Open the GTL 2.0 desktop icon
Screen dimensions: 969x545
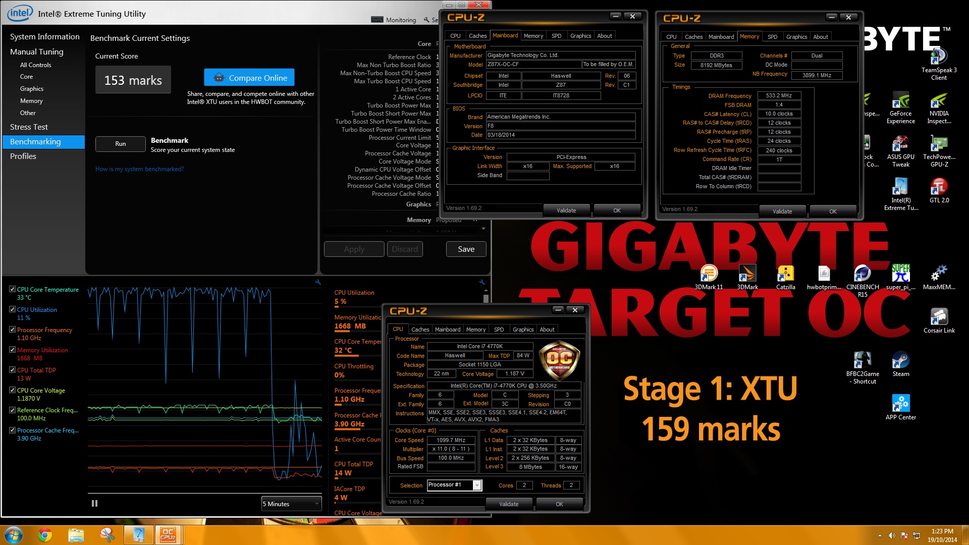[939, 191]
